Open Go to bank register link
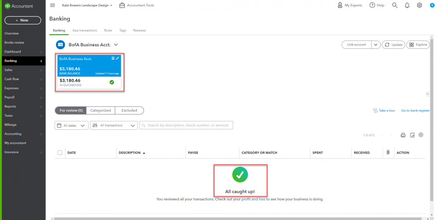Screen dimensions: 438x220 click(416, 110)
